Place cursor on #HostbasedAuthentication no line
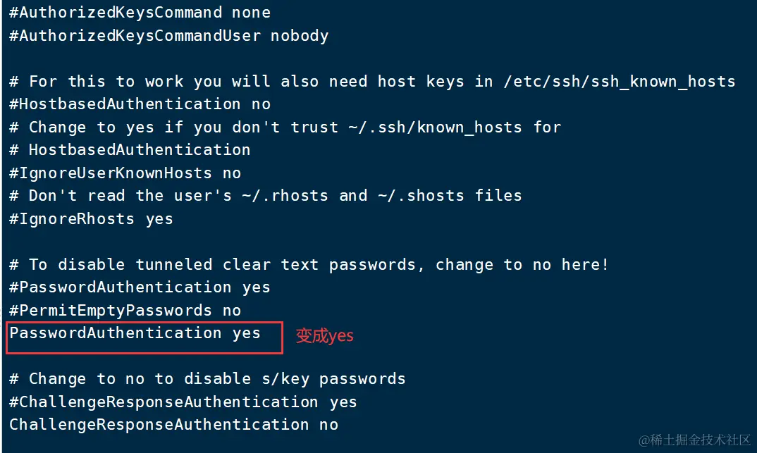 pos(140,104)
